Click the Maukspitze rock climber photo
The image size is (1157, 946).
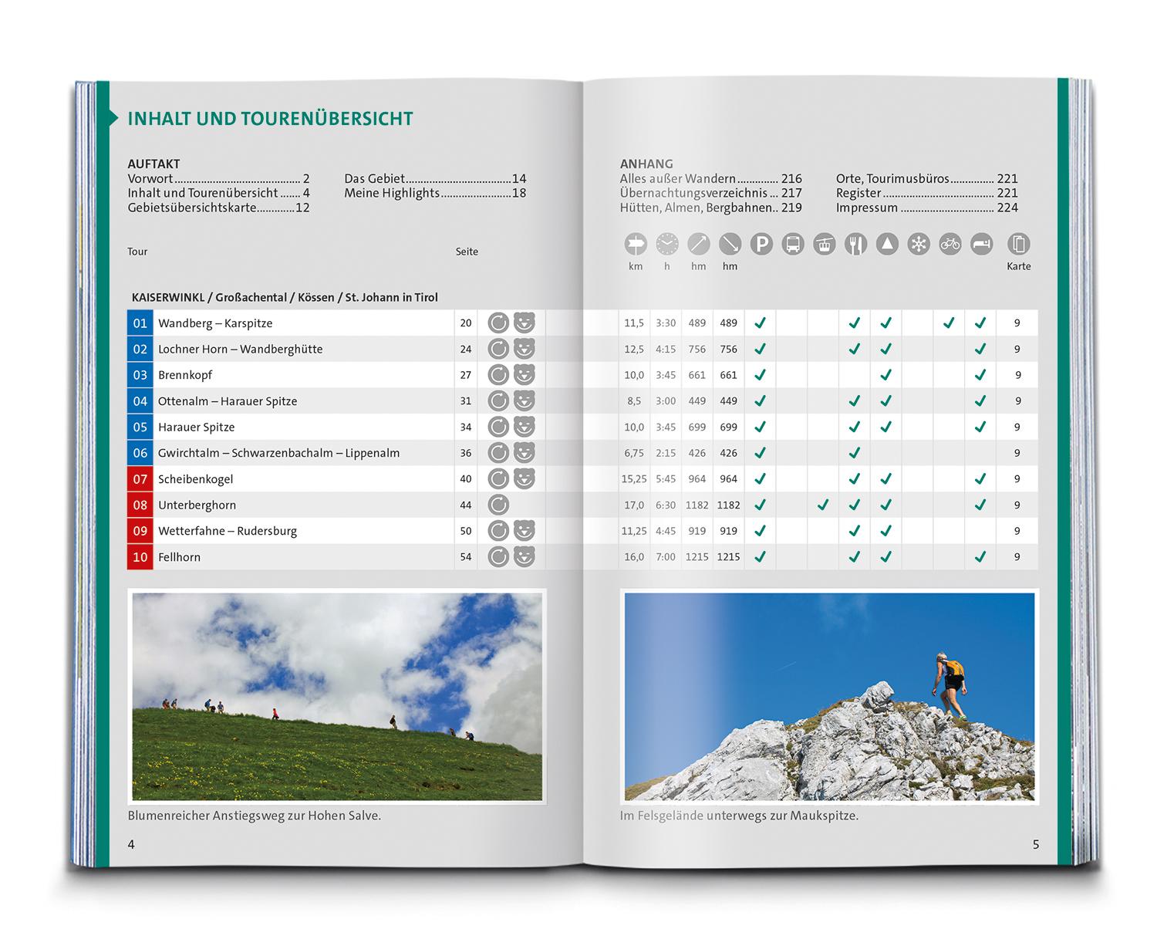pyautogui.click(x=829, y=697)
